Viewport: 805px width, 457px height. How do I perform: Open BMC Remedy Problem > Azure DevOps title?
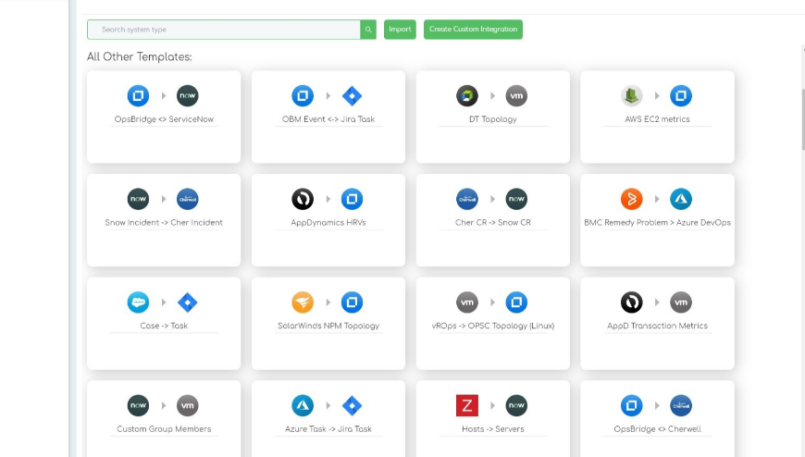tap(657, 222)
